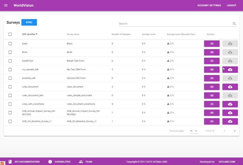Viewport: 243px width, 165px height.
Task: Select the possible_odk row checkbox
Action: point(10,78)
